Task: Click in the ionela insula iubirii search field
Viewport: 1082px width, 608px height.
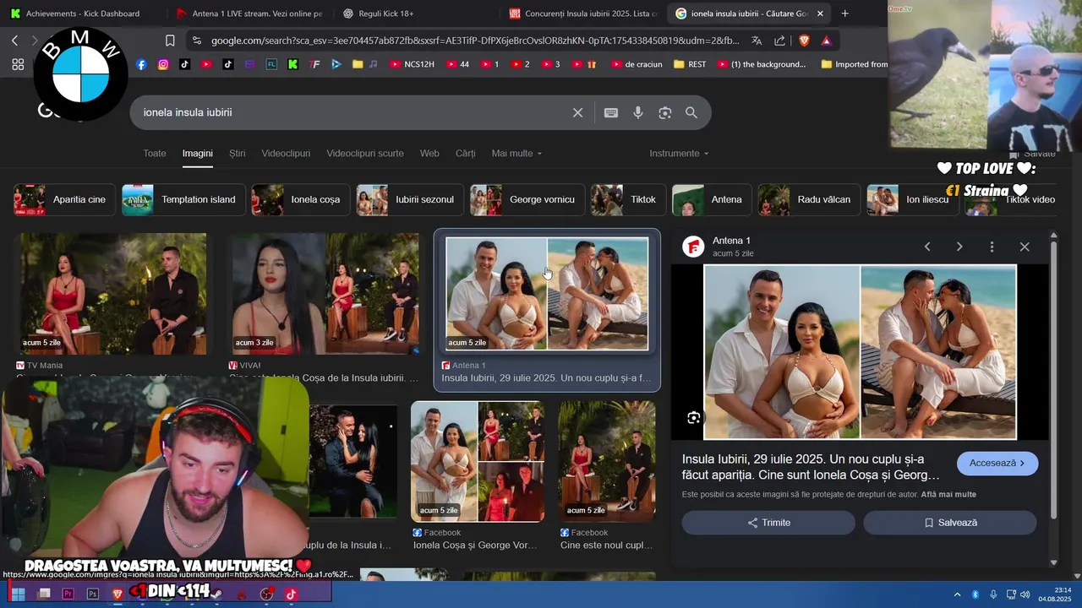Action: click(351, 112)
